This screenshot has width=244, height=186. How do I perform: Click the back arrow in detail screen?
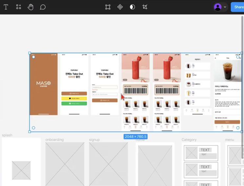tap(215, 58)
